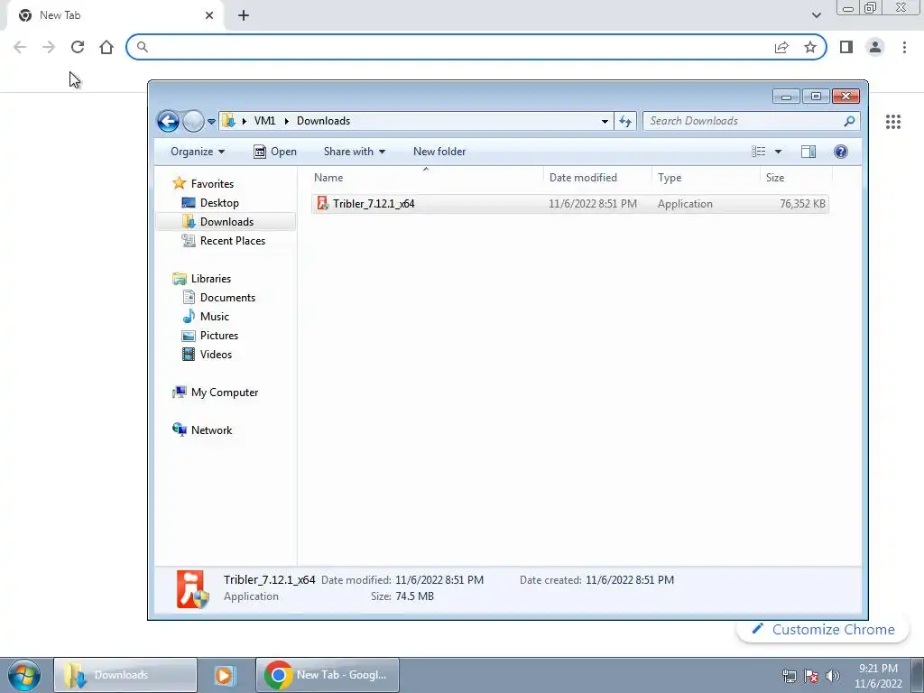Sort by Date modified column

[x=597, y=178]
